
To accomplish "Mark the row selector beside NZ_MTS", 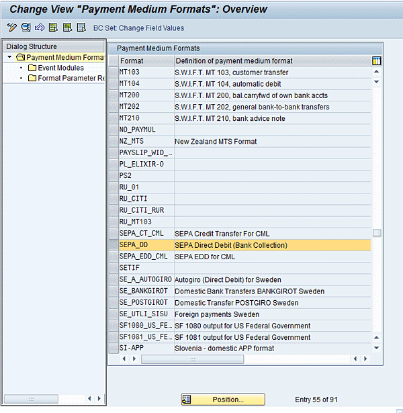I will click(x=113, y=142).
